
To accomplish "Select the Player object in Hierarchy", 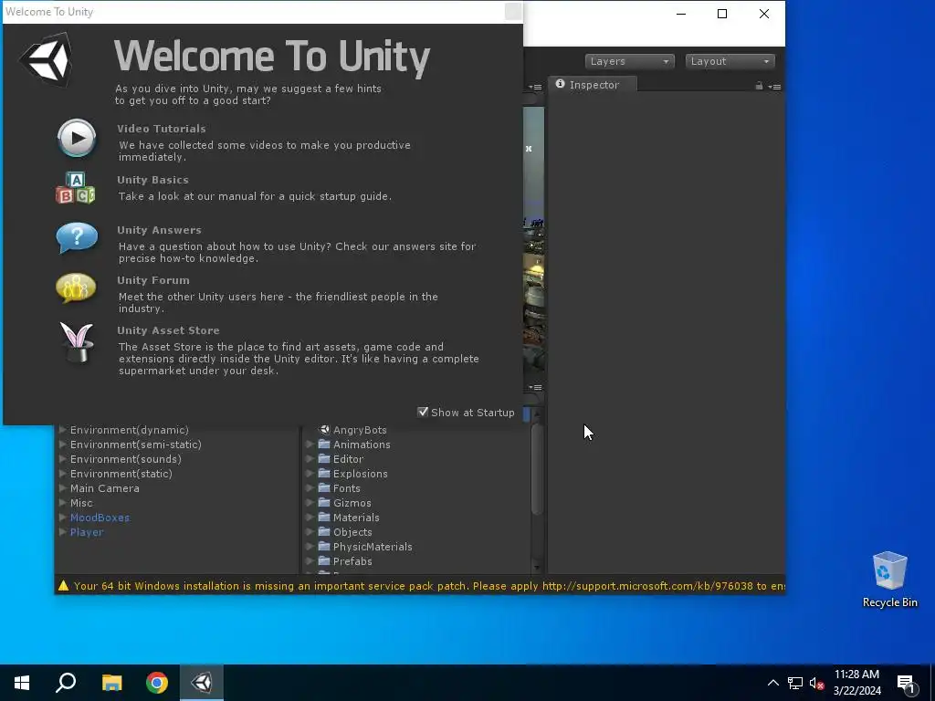I will click(87, 532).
